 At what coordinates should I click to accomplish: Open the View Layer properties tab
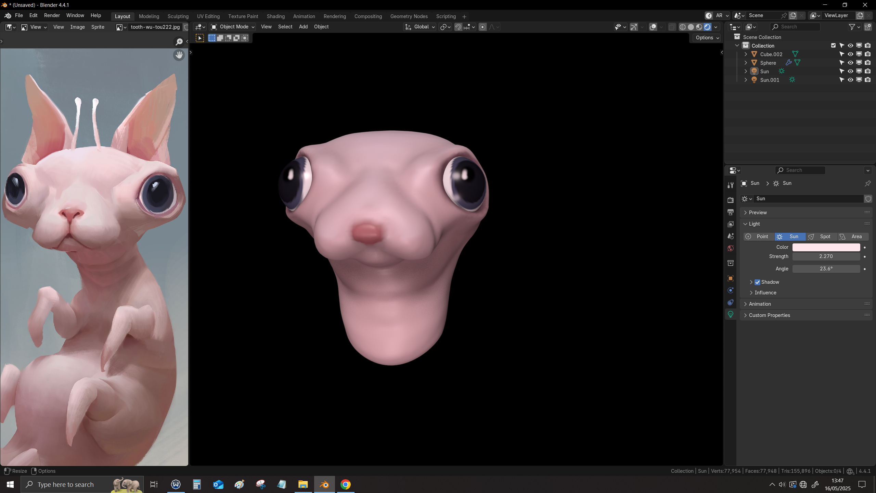point(731,224)
